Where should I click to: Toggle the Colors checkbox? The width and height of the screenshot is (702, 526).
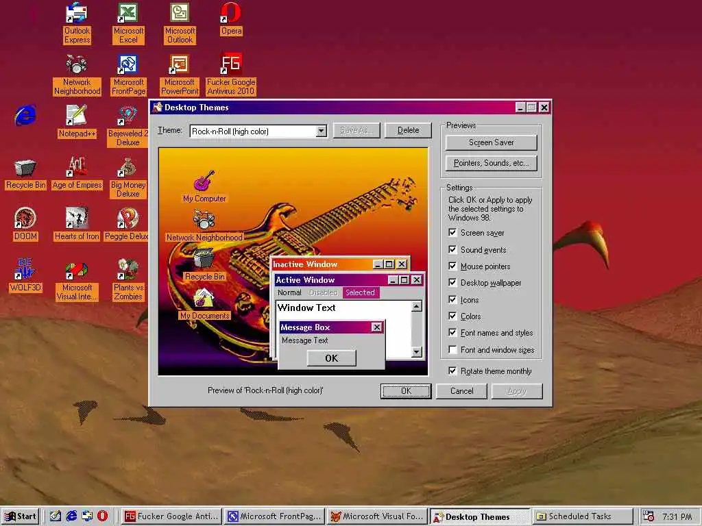[452, 316]
